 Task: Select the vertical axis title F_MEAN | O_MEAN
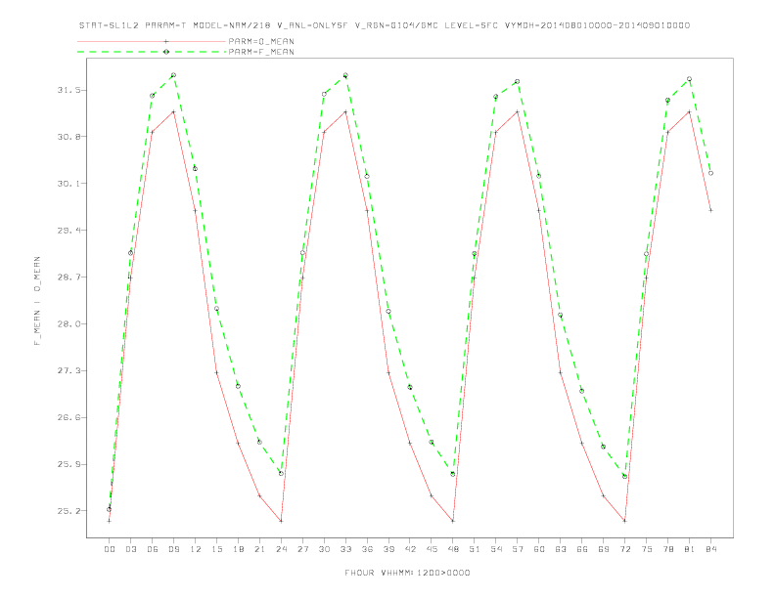click(37, 301)
